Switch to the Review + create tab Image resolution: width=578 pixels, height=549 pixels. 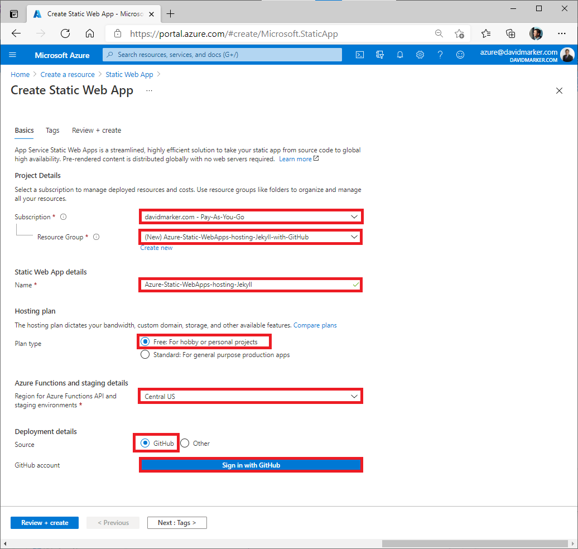(97, 131)
